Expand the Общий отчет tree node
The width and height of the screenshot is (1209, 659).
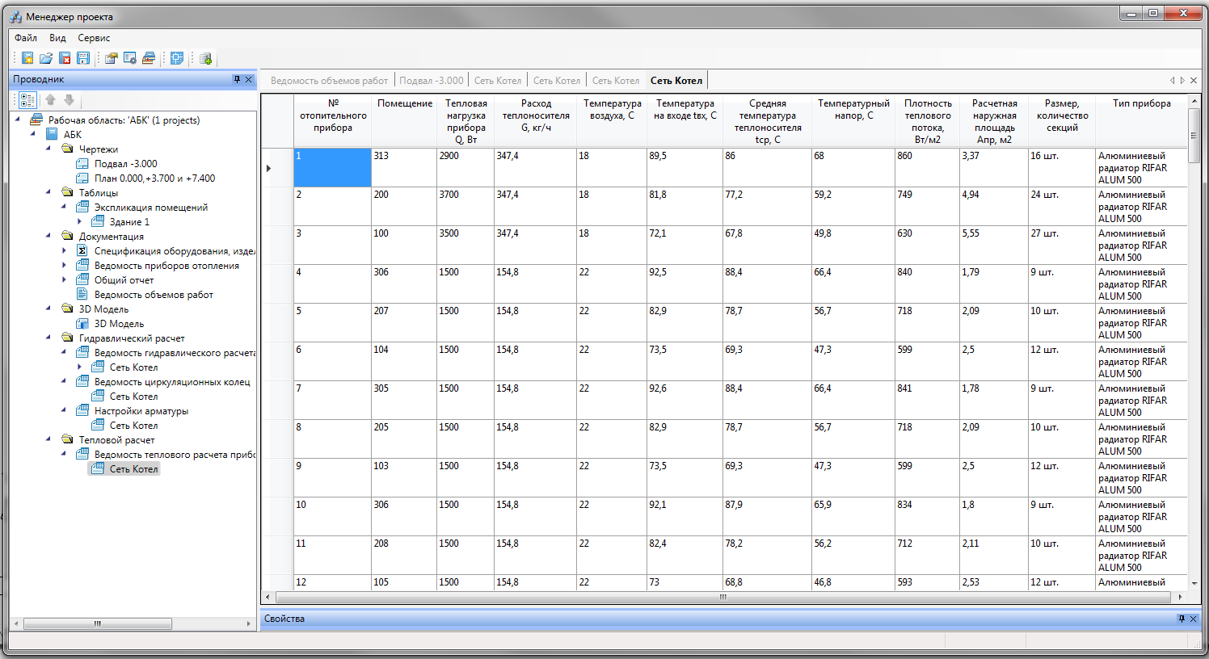tap(65, 279)
